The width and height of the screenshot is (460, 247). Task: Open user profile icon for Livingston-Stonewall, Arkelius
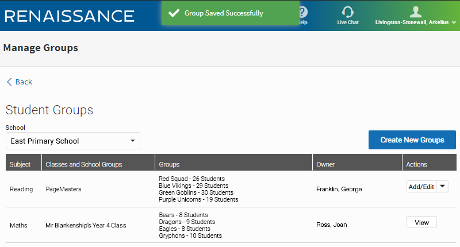(415, 12)
